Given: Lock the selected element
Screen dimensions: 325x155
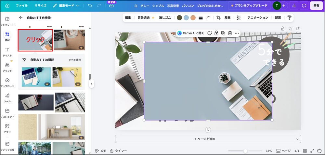Looking at the screenshot, I should pyautogui.click(x=216, y=33).
